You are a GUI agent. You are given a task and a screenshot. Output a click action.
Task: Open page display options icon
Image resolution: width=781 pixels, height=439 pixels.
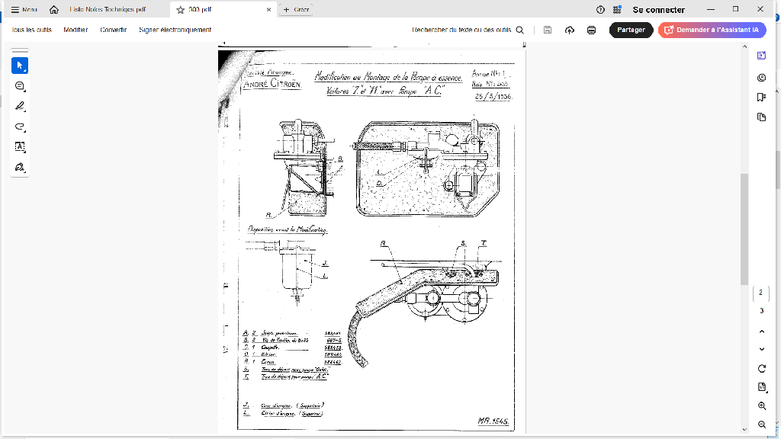[762, 387]
